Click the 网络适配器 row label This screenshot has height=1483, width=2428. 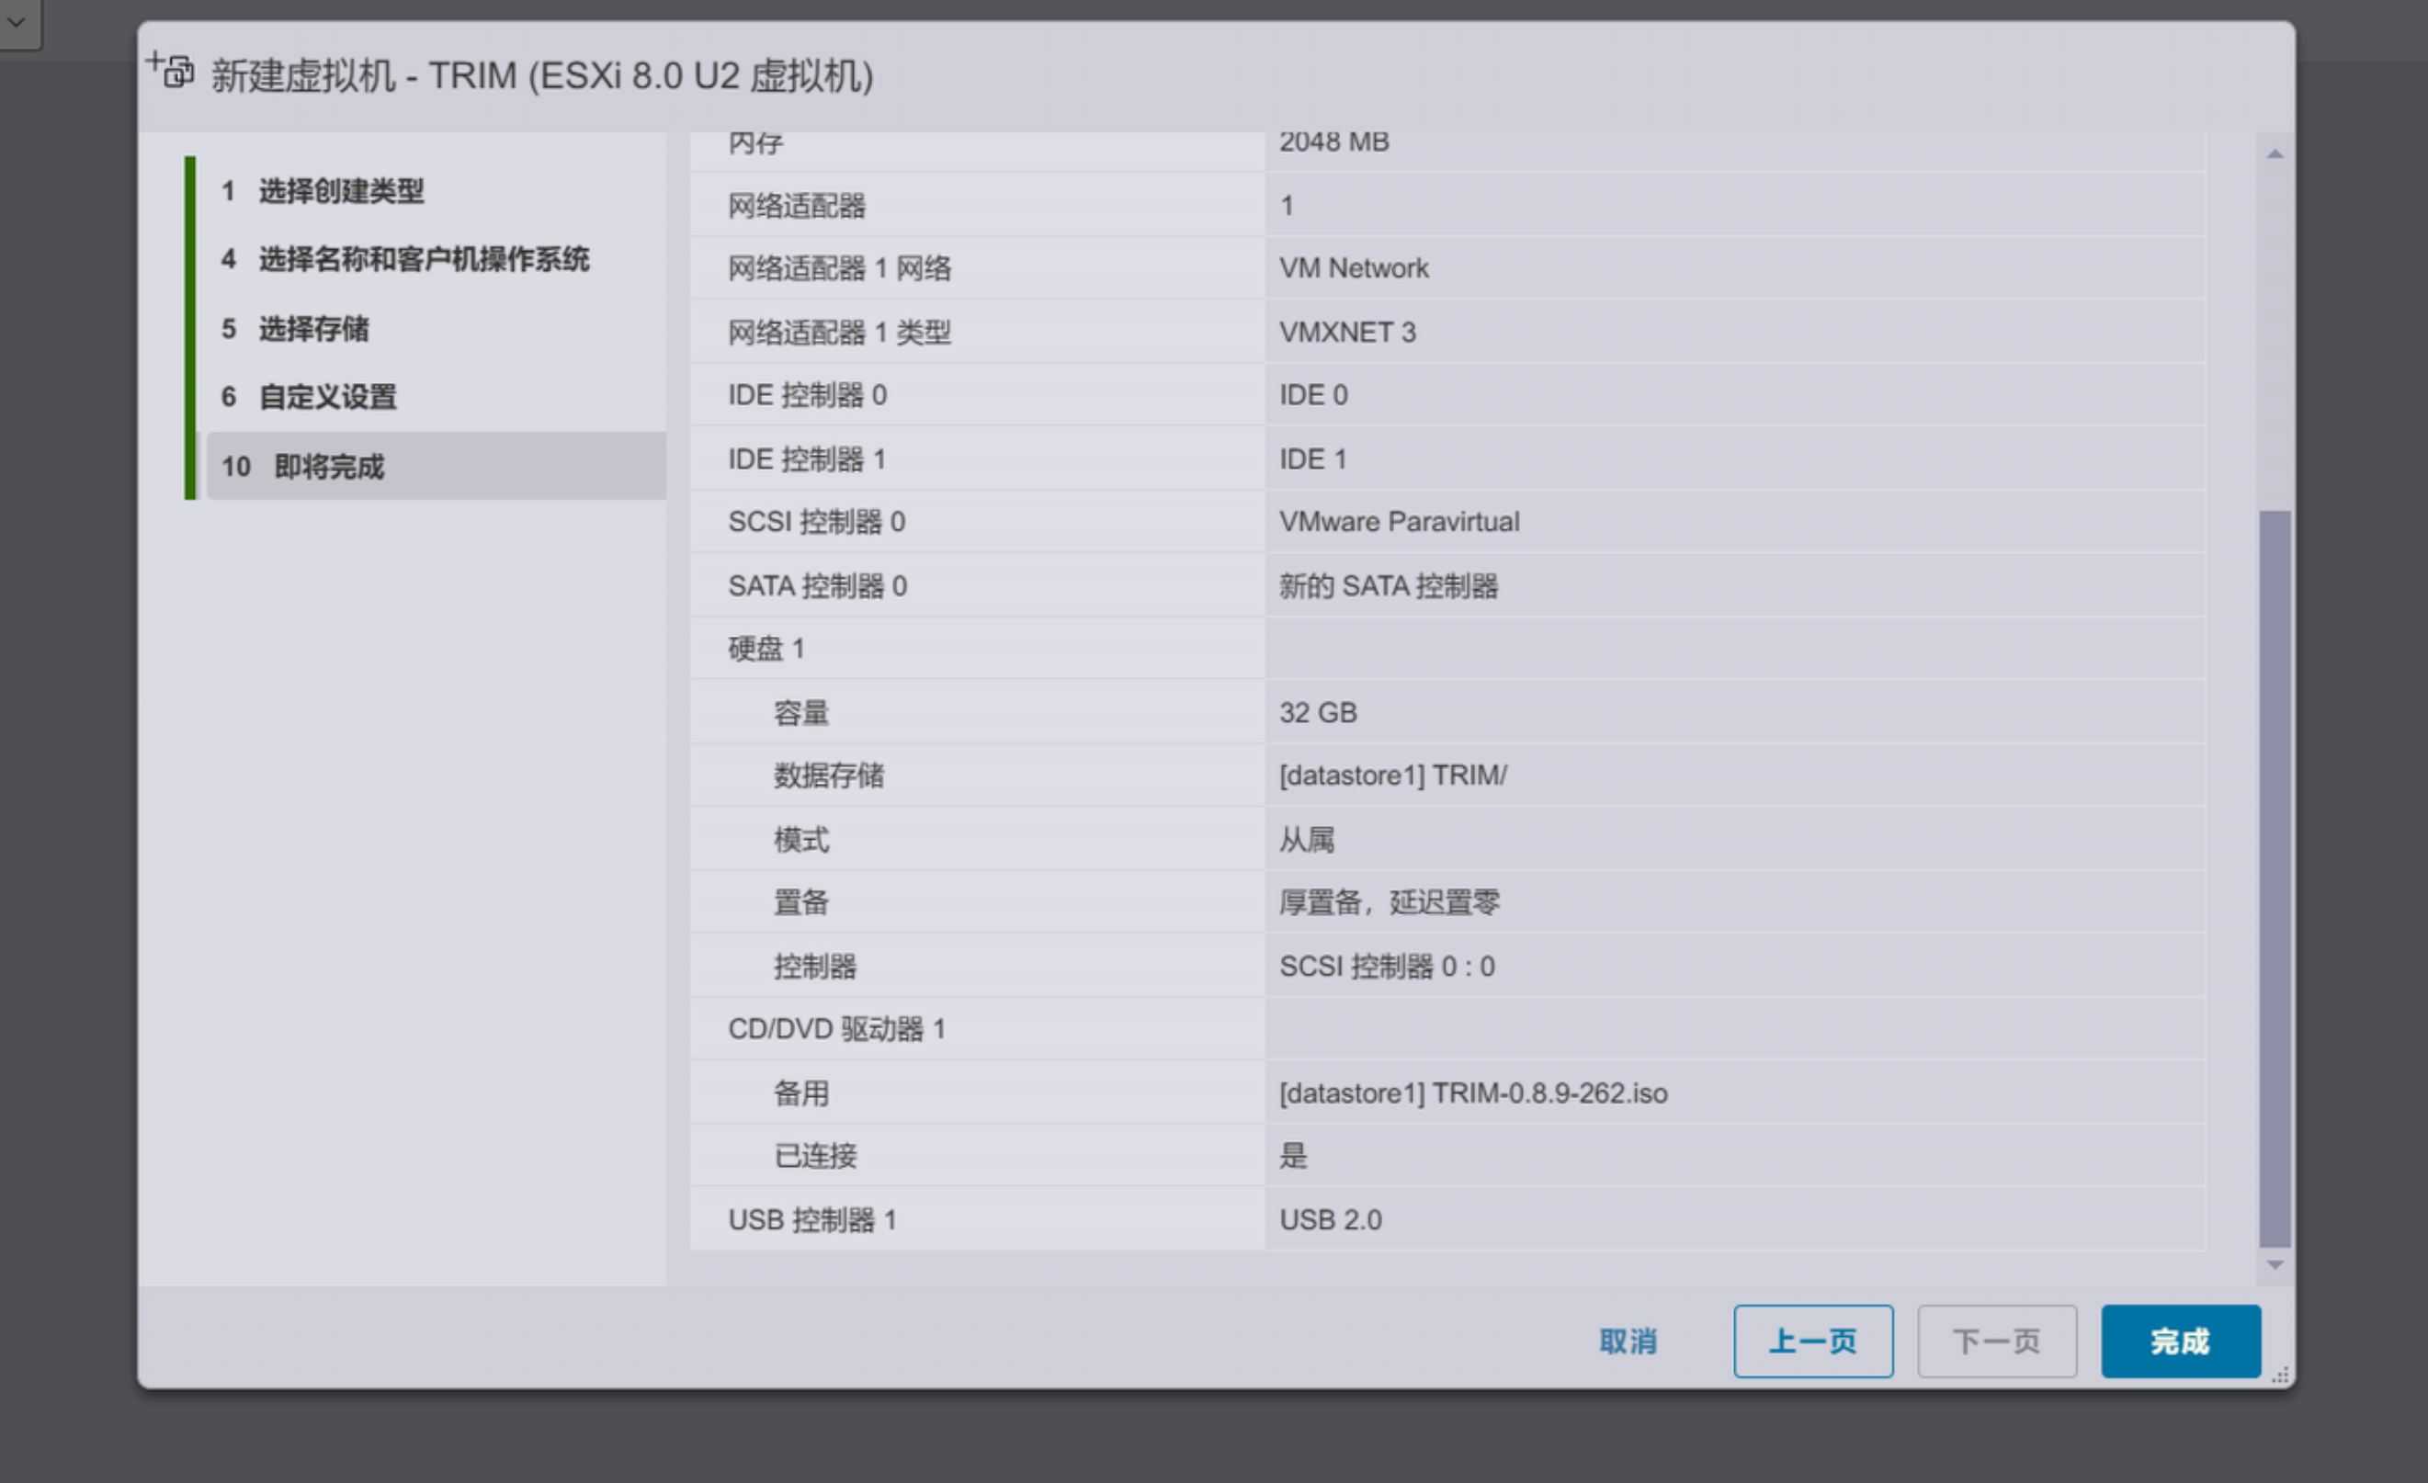[797, 205]
